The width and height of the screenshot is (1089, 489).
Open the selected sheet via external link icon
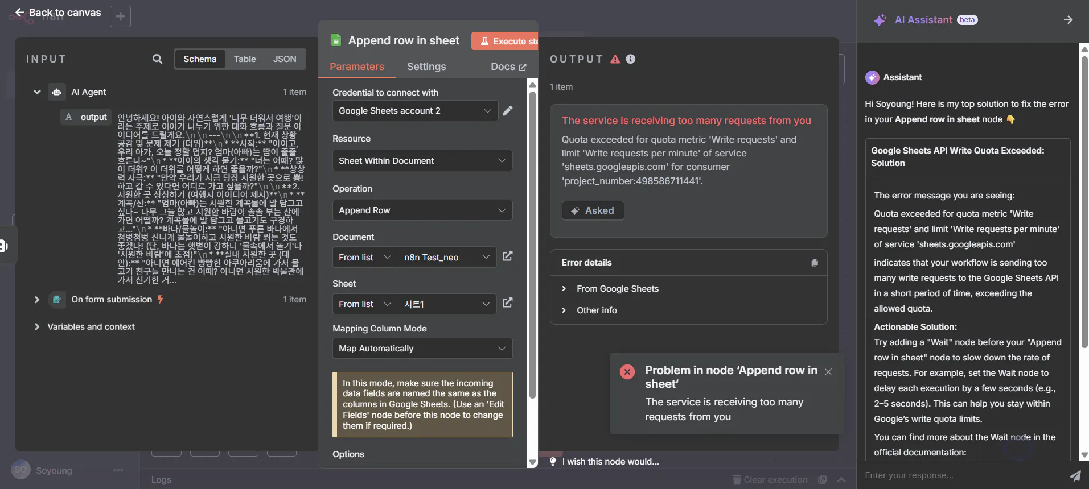tap(507, 304)
